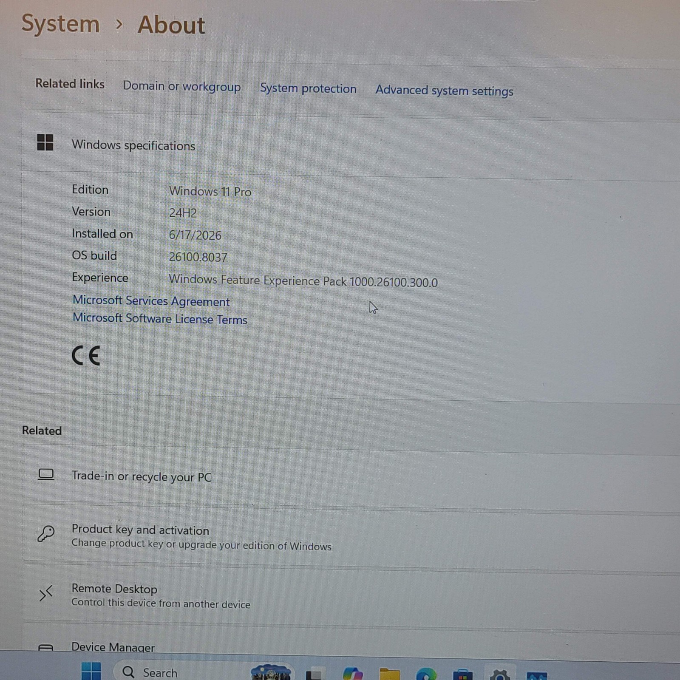Select the install date 6/17/2026

point(195,235)
